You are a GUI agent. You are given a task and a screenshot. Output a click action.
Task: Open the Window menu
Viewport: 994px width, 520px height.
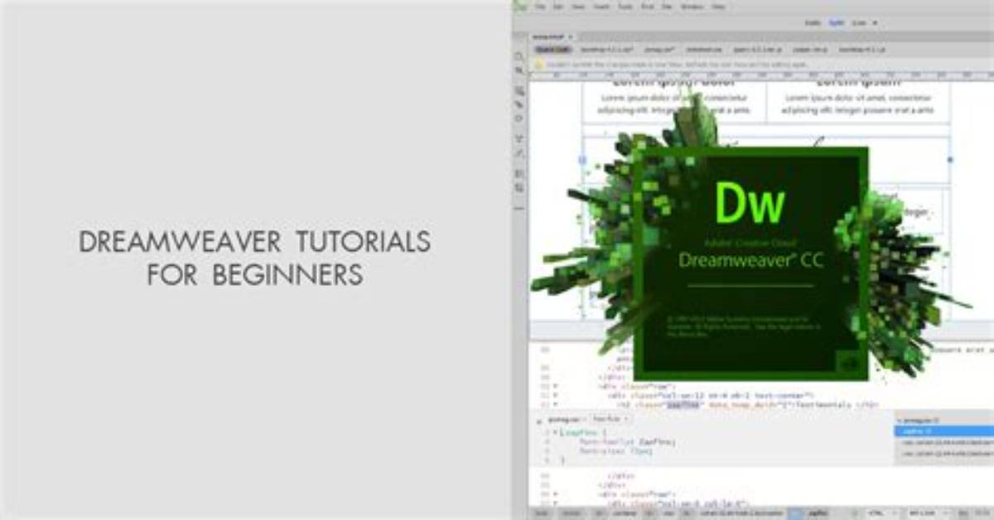click(692, 7)
